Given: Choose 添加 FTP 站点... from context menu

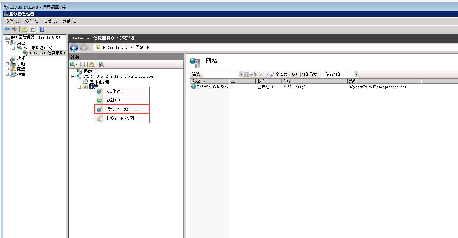Looking at the screenshot, I should point(122,109).
